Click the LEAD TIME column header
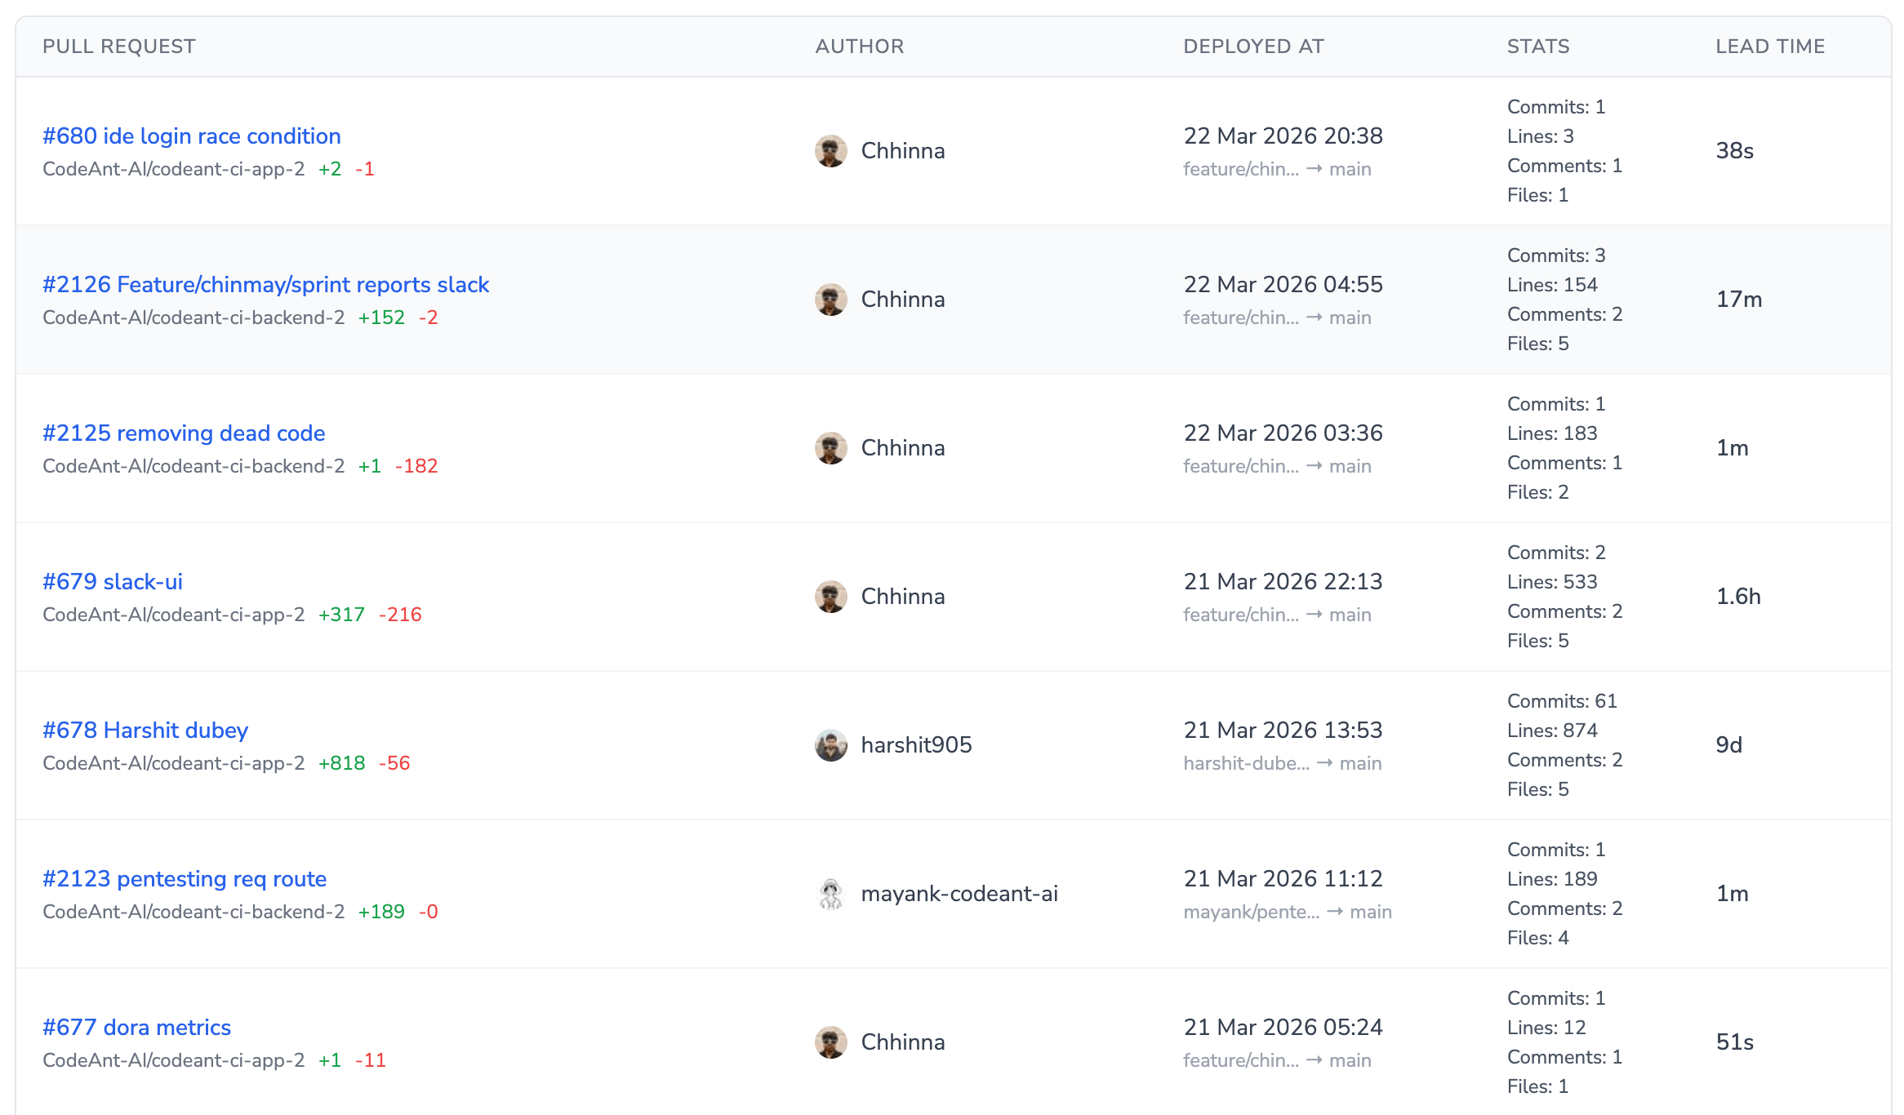1904x1115 pixels. (x=1770, y=47)
